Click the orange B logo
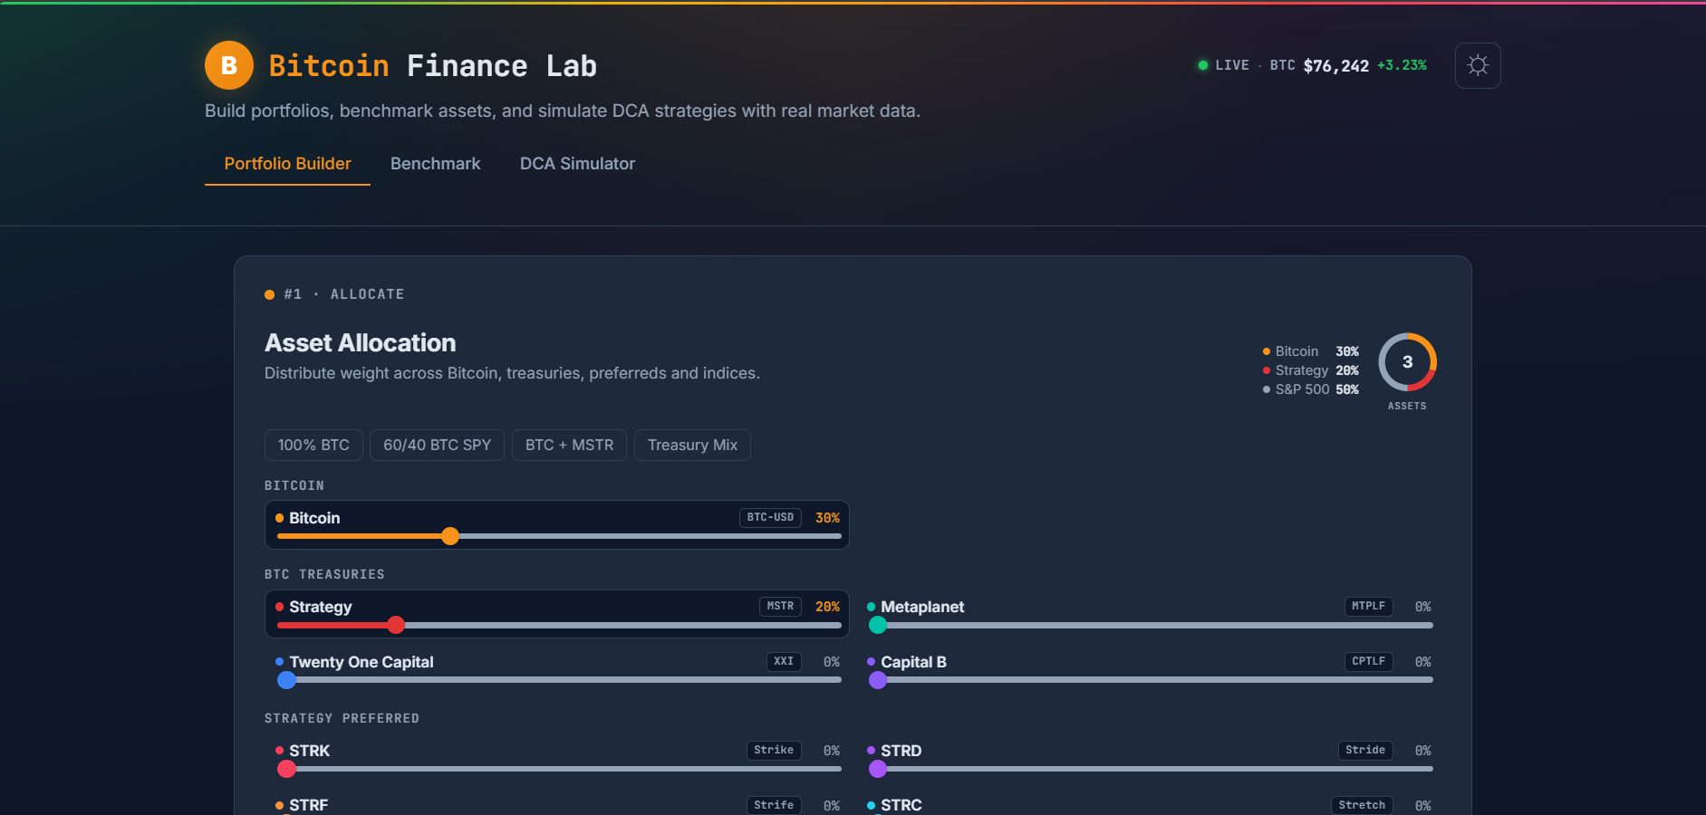Screen dimensions: 1706x815 pyautogui.click(x=228, y=65)
